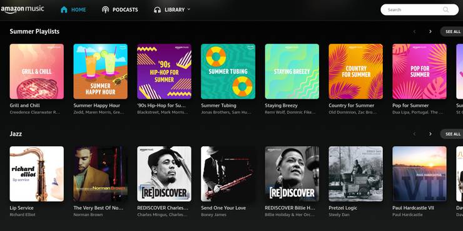Viewport: 463px width, 231px height.
Task: Open the Paul Hardcastle VII album cover
Action: [x=420, y=174]
